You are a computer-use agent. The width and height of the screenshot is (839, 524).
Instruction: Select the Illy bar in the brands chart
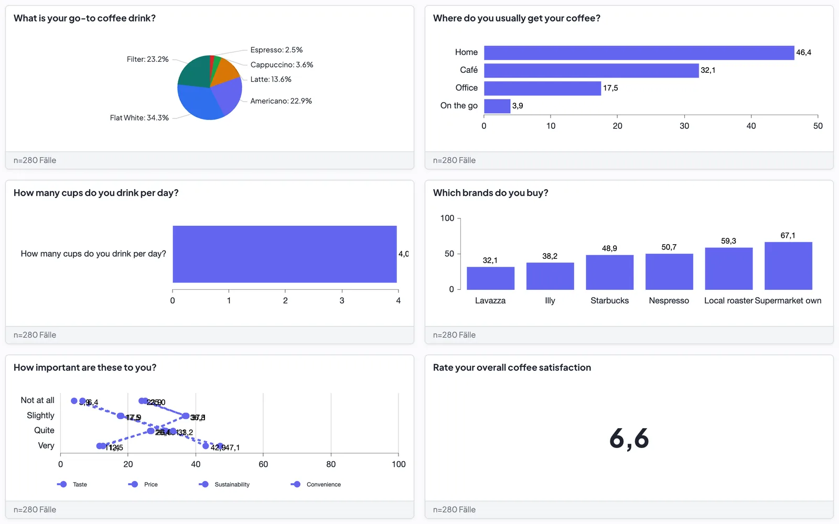550,276
